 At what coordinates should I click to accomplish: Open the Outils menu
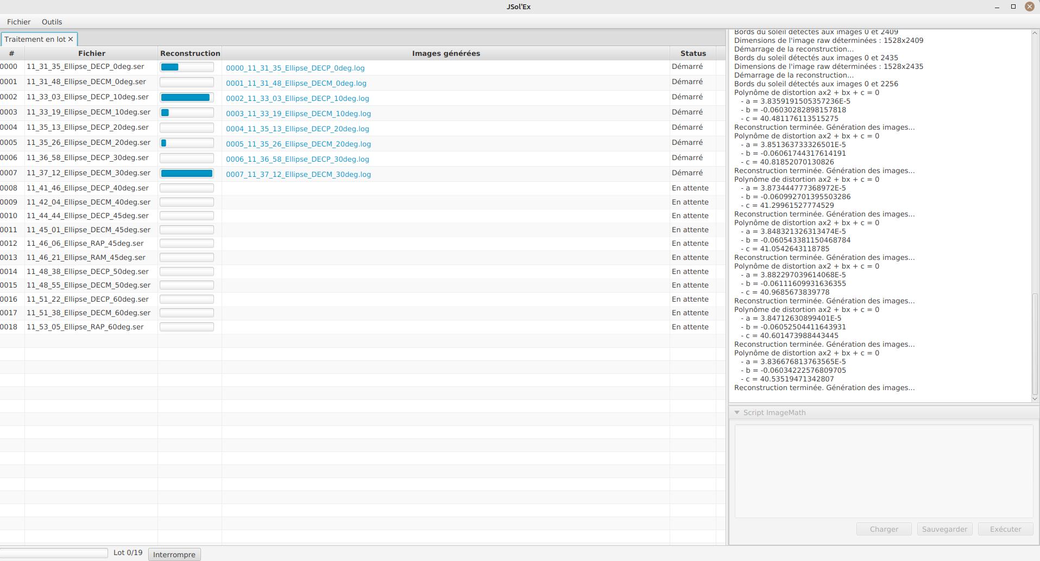(x=52, y=22)
